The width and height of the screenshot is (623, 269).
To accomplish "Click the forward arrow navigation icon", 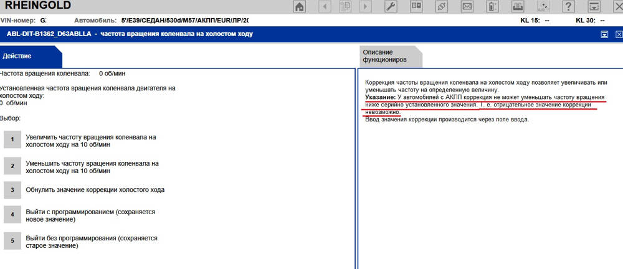I will 367,7.
